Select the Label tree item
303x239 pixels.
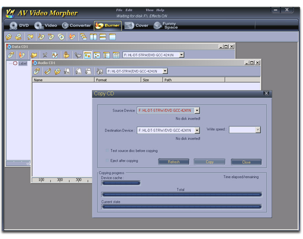tap(23, 63)
